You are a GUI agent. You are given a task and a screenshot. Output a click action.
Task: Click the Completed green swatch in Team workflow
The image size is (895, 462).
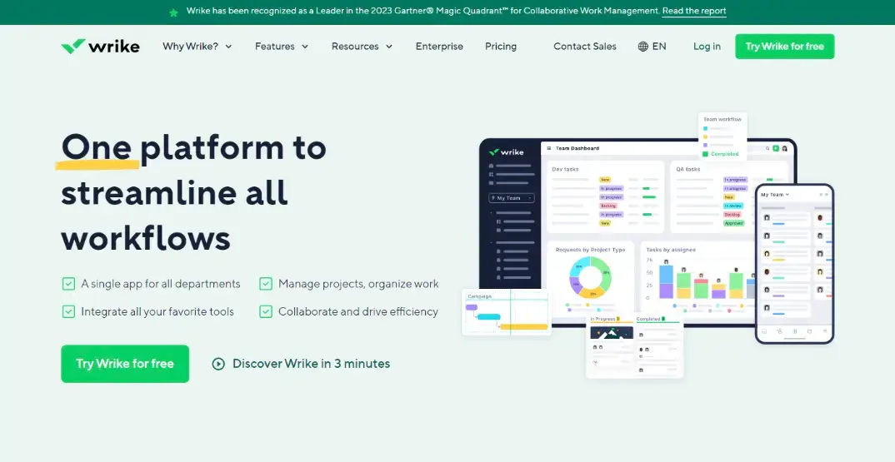[x=705, y=154]
